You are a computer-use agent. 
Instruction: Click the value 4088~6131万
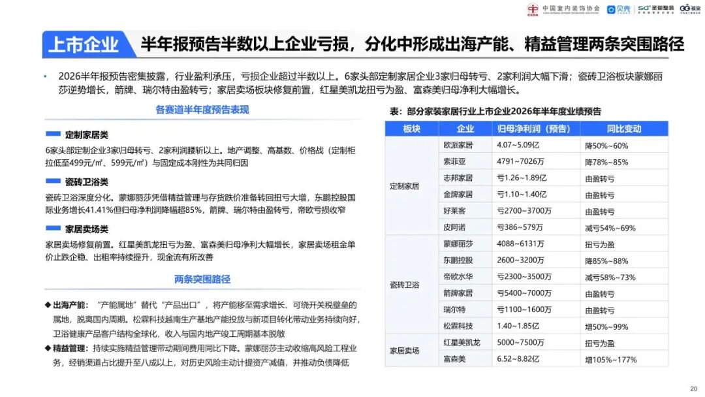[x=520, y=244]
